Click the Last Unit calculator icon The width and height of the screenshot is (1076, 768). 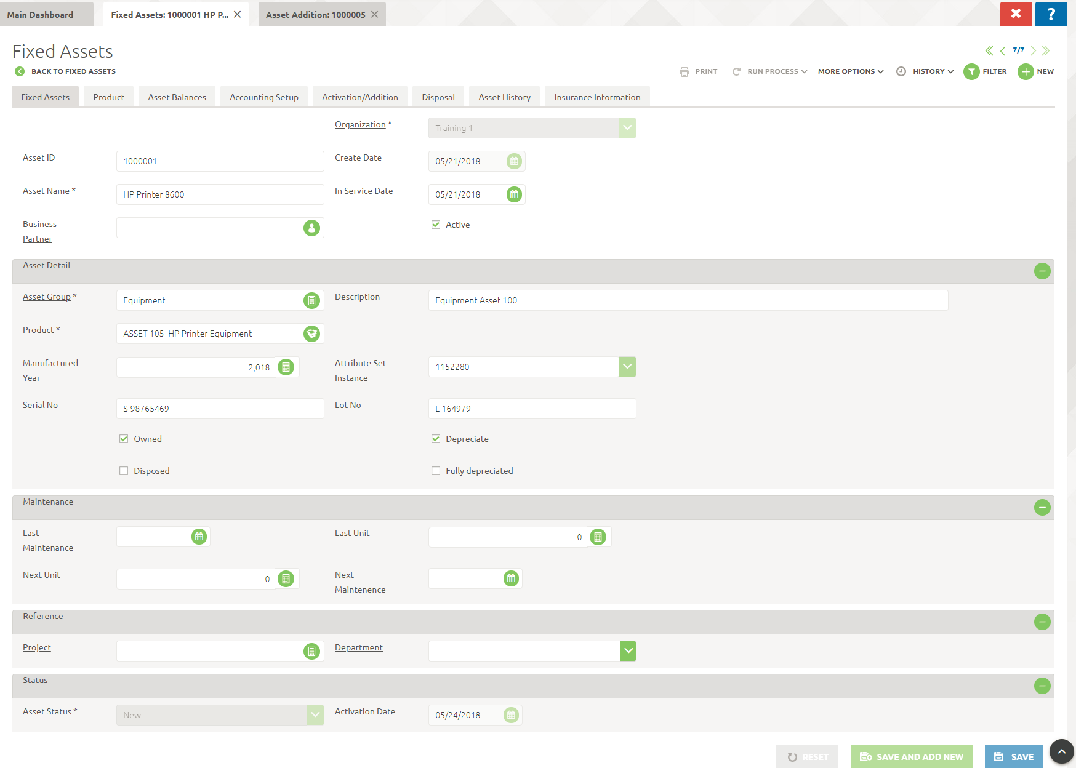pos(598,537)
